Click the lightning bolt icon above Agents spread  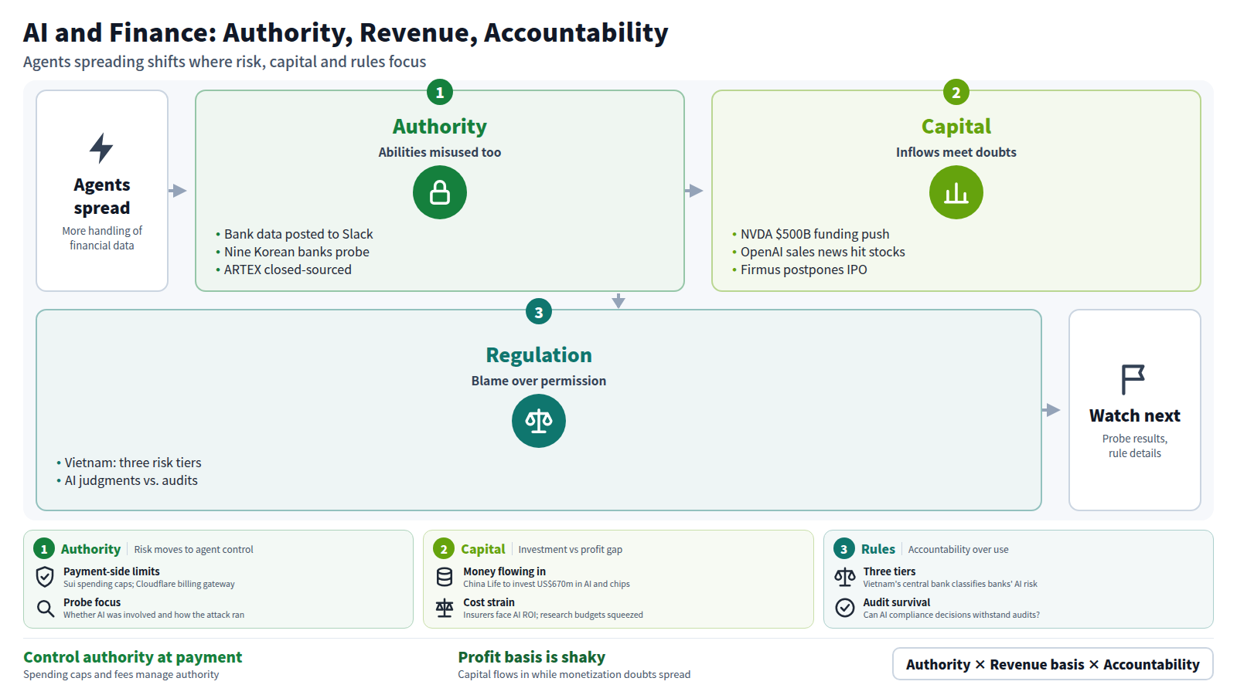click(101, 148)
